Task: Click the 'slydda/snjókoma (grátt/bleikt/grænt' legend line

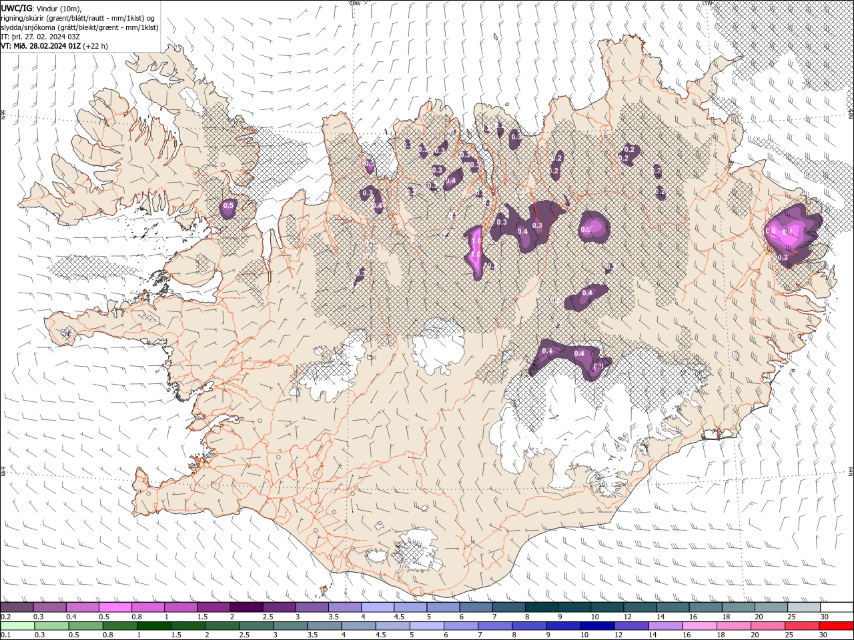Action: [x=79, y=27]
